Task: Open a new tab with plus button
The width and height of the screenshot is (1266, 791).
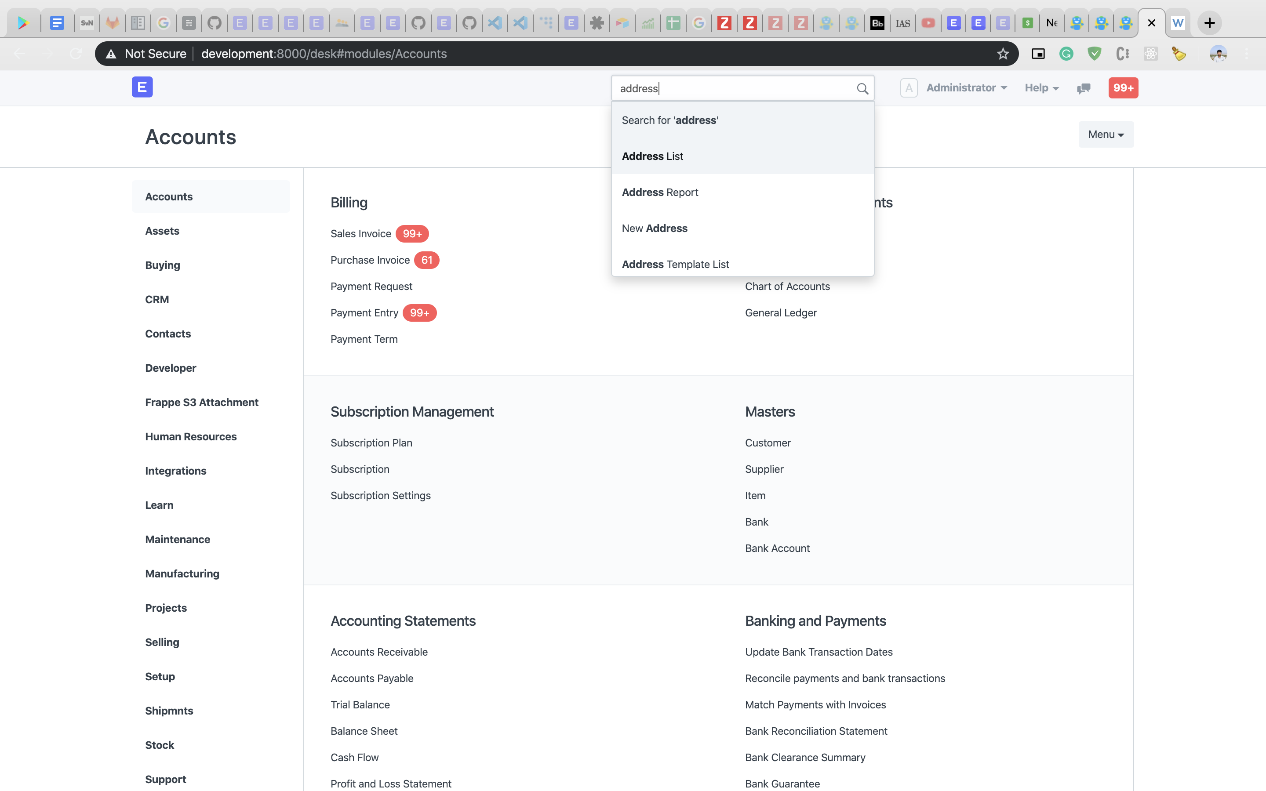Action: coord(1209,23)
